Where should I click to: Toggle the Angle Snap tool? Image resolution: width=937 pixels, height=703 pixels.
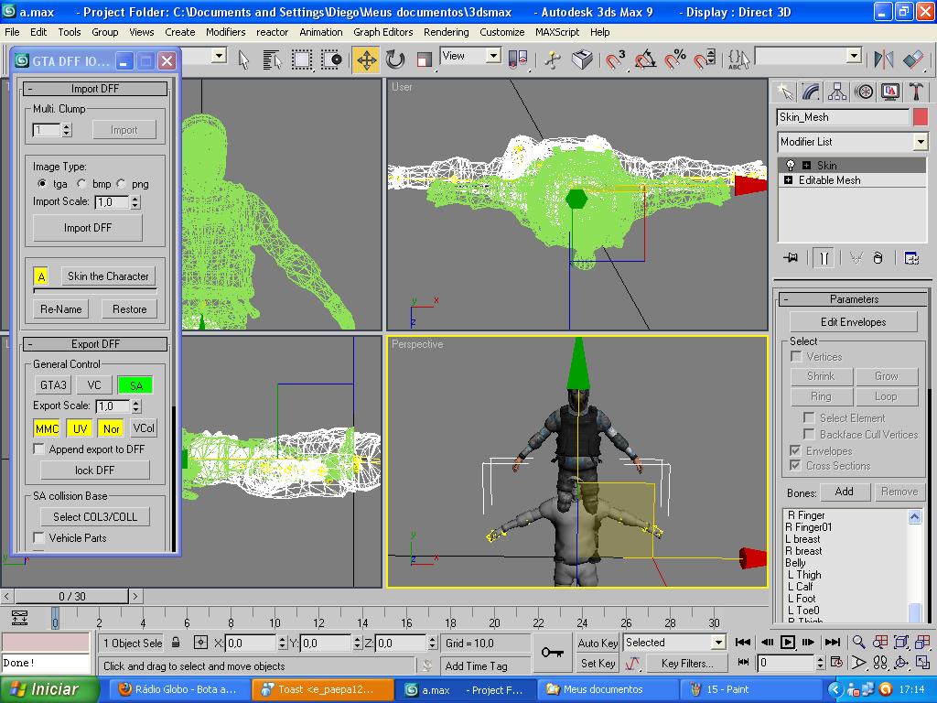click(646, 59)
